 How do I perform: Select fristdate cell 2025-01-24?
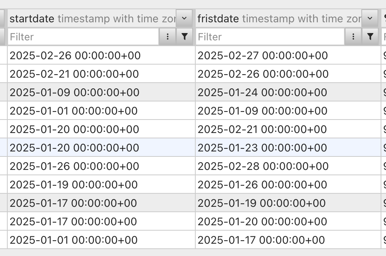[288, 92]
